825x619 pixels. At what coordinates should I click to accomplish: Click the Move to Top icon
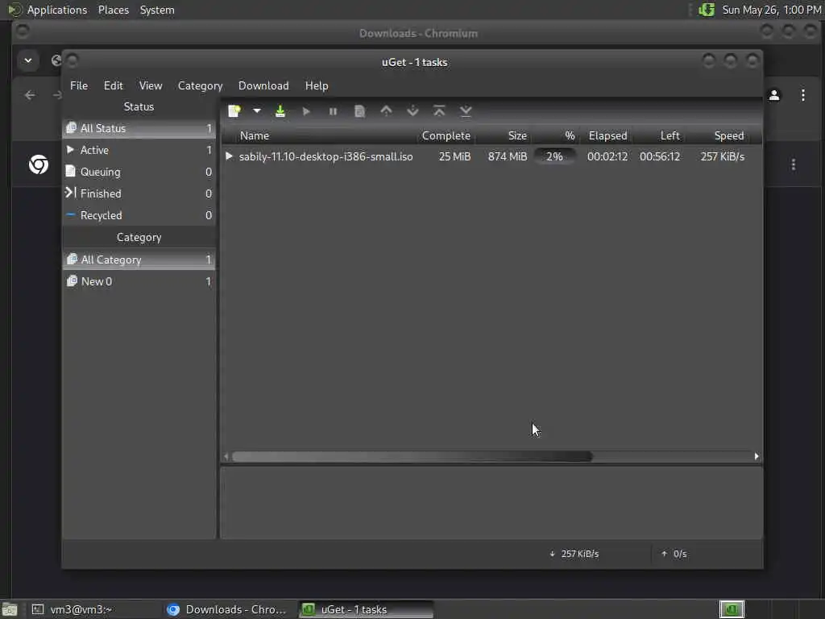439,111
